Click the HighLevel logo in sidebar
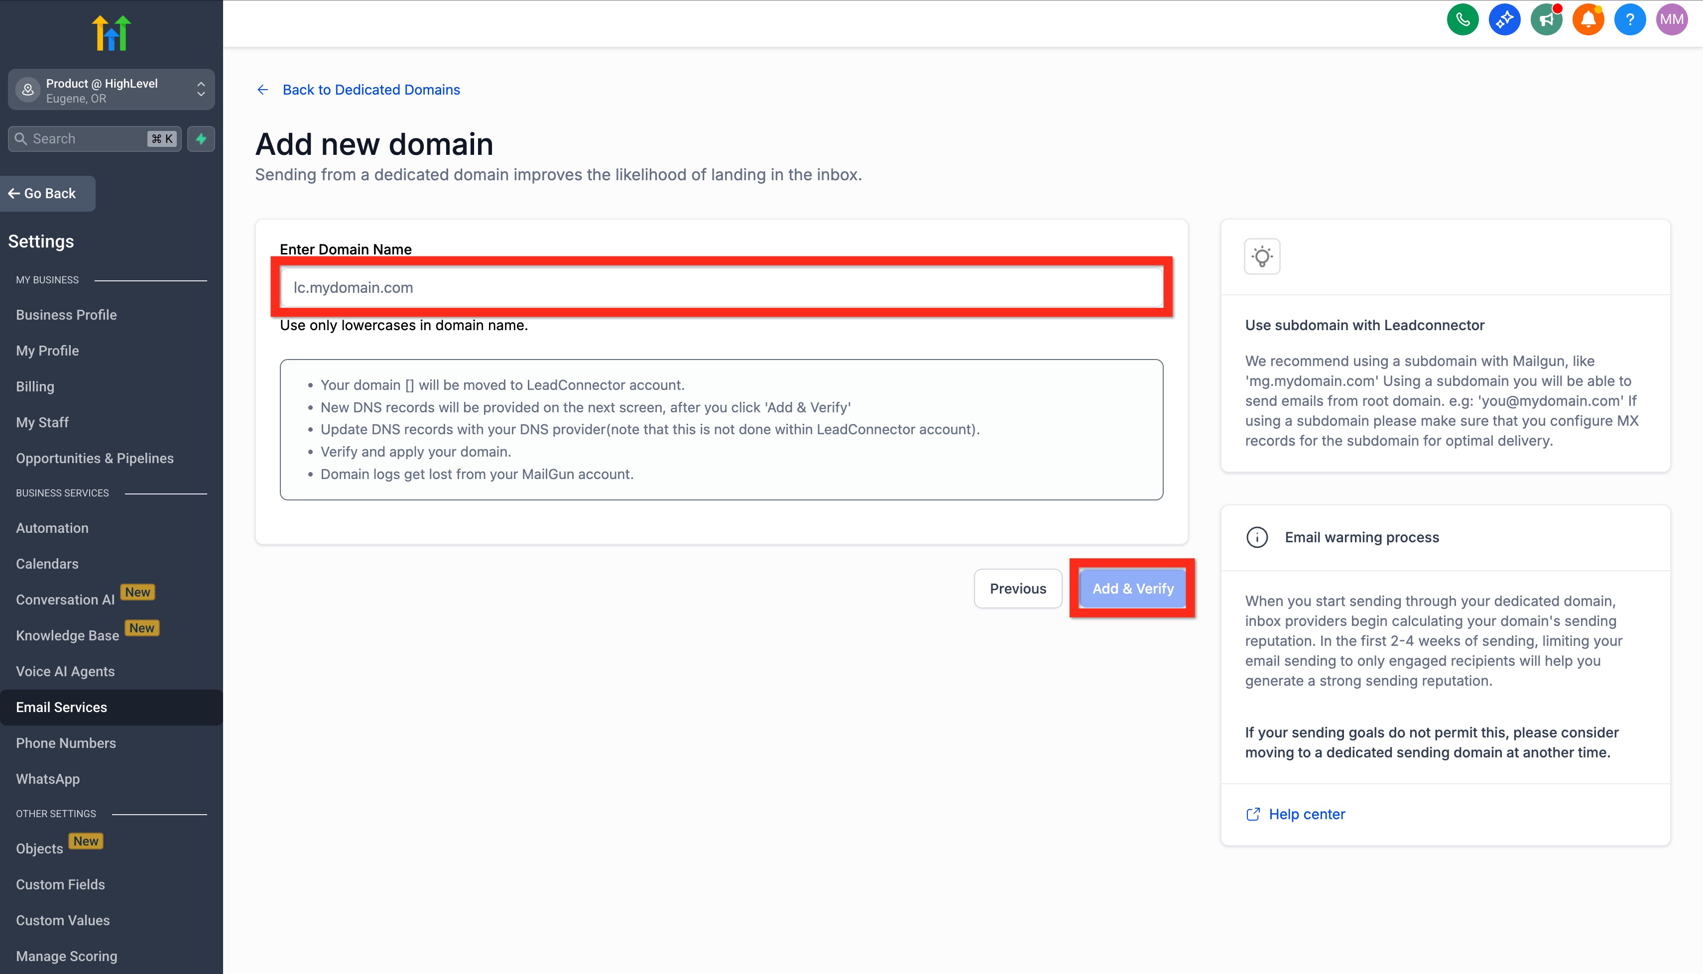This screenshot has height=974, width=1703. coord(111,32)
